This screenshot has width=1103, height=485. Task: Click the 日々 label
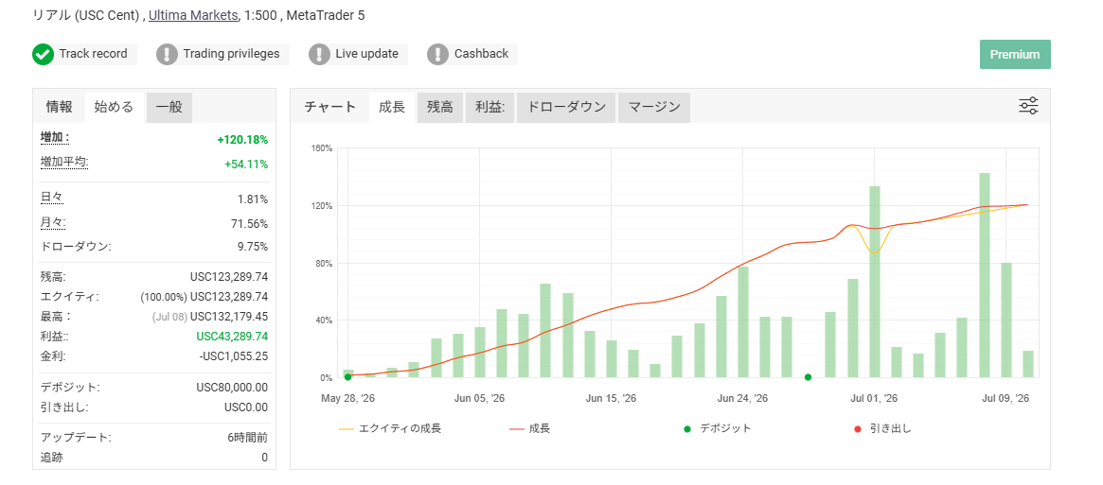(52, 198)
